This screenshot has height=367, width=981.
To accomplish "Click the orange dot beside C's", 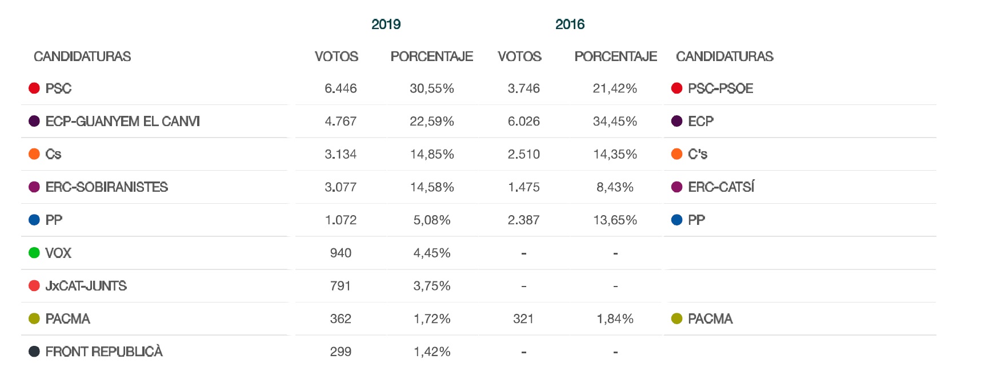I will pyautogui.click(x=677, y=154).
